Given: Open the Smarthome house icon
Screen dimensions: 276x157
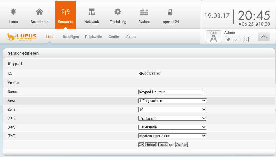Looking at the screenshot, I should tap(39, 12).
